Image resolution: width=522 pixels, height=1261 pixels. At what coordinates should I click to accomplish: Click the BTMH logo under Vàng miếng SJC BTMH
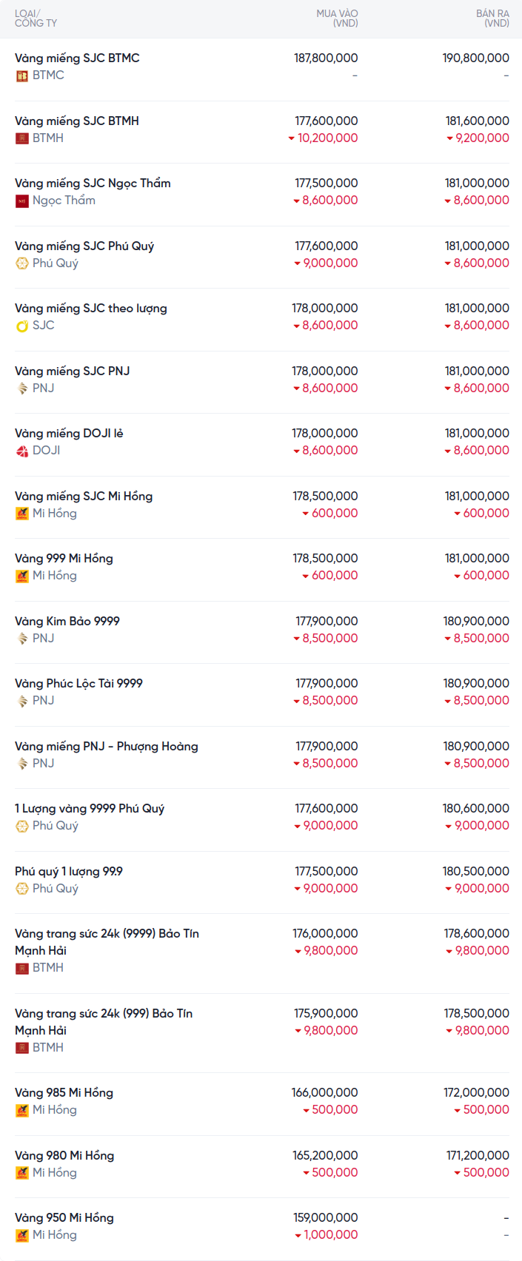point(22,138)
